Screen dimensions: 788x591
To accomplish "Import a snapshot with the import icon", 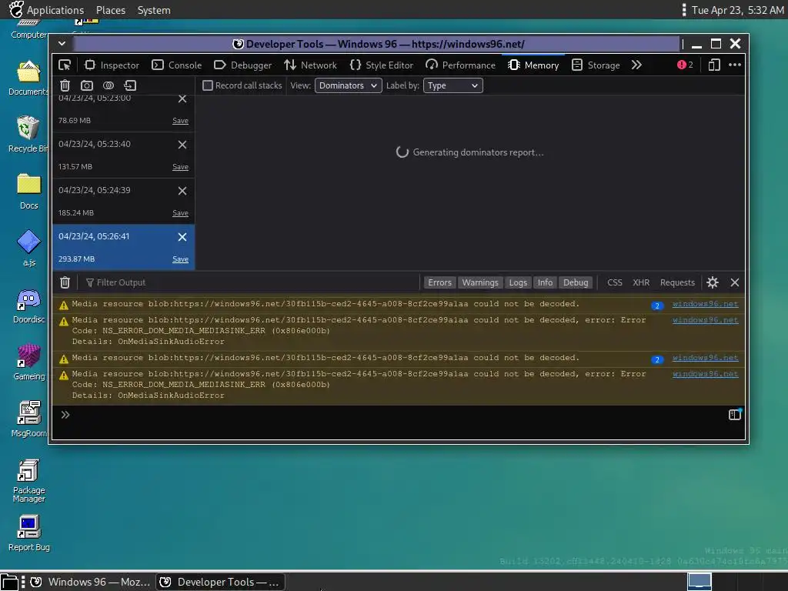I will click(x=130, y=85).
